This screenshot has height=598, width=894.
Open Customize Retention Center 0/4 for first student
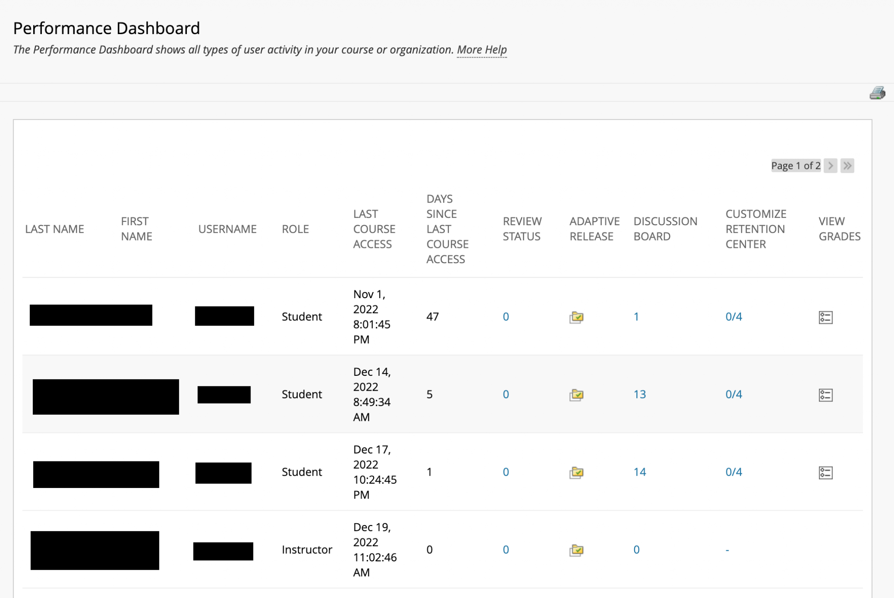click(x=734, y=317)
